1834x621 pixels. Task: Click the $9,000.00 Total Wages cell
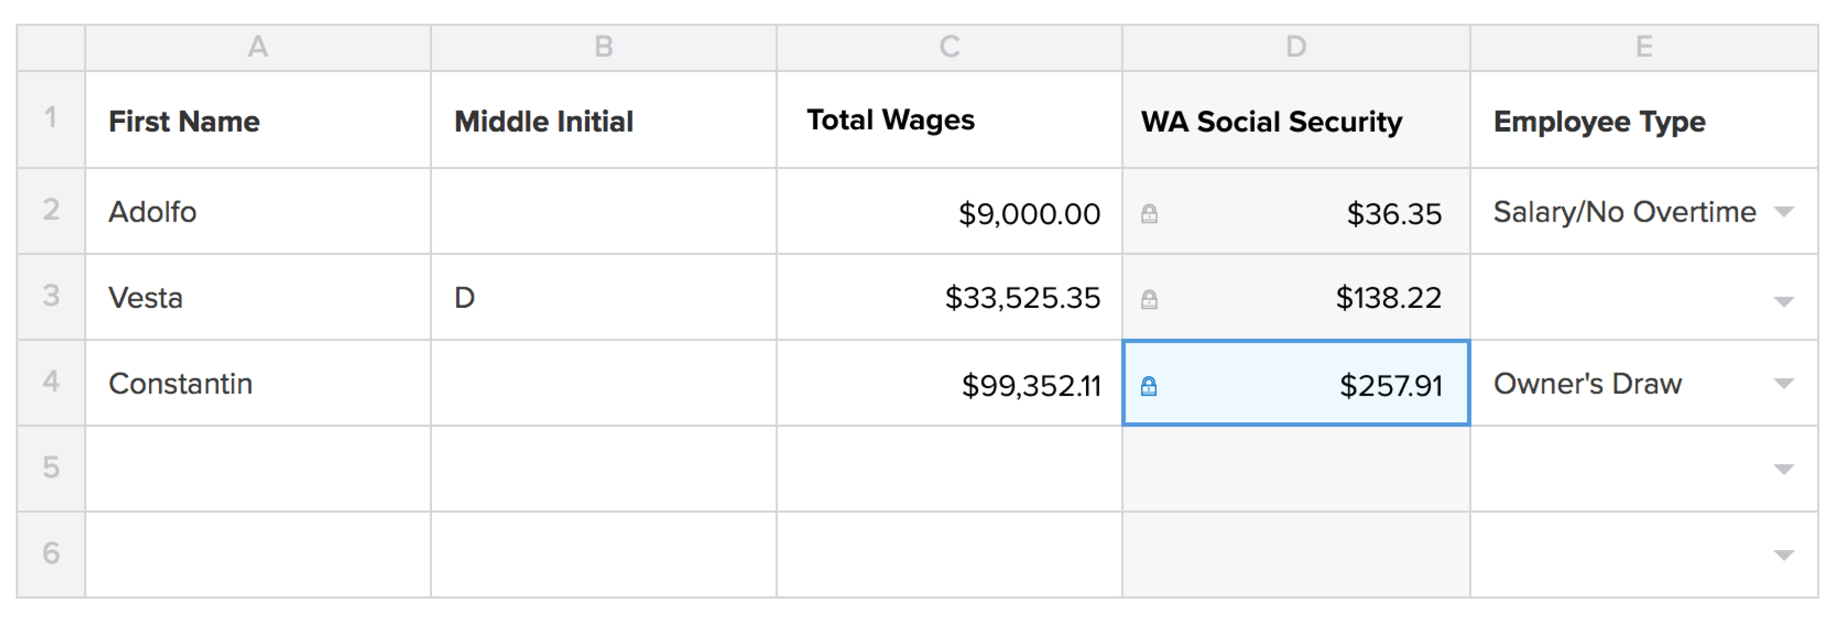pyautogui.click(x=949, y=213)
